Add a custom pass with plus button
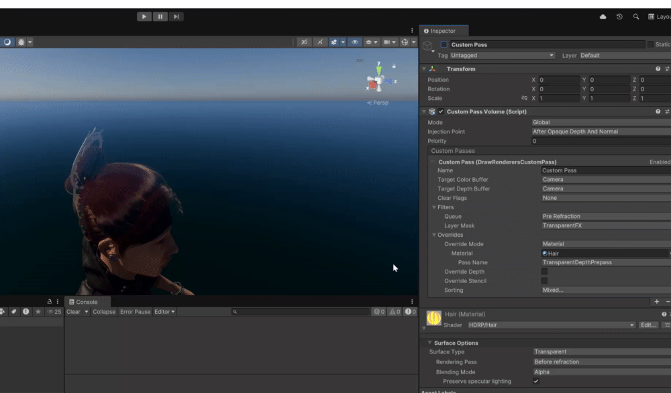Viewport: 671px width, 393px height. click(657, 302)
